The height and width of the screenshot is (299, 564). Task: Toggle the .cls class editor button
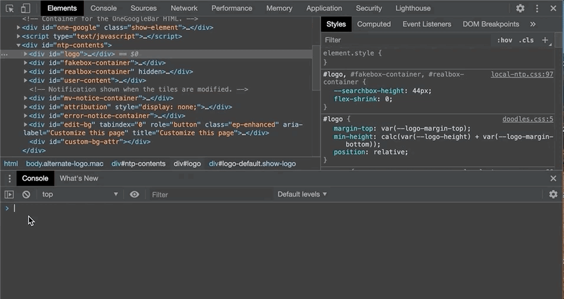(x=526, y=40)
